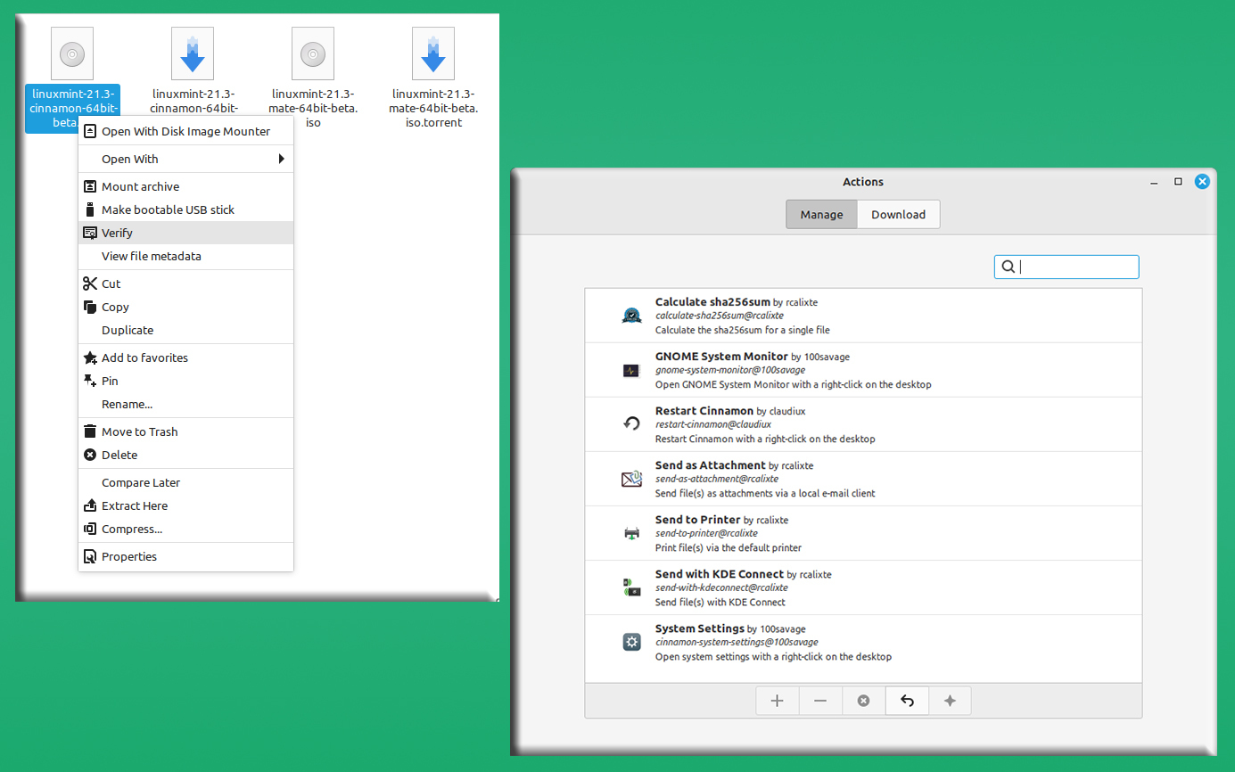Click the Send with KDE Connect icon

(x=631, y=587)
